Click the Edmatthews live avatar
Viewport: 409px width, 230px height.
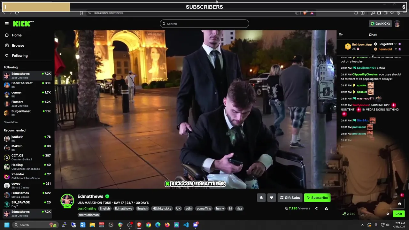click(x=67, y=201)
